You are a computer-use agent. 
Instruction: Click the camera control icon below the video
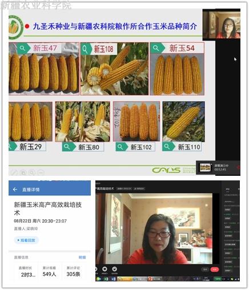[114, 269]
